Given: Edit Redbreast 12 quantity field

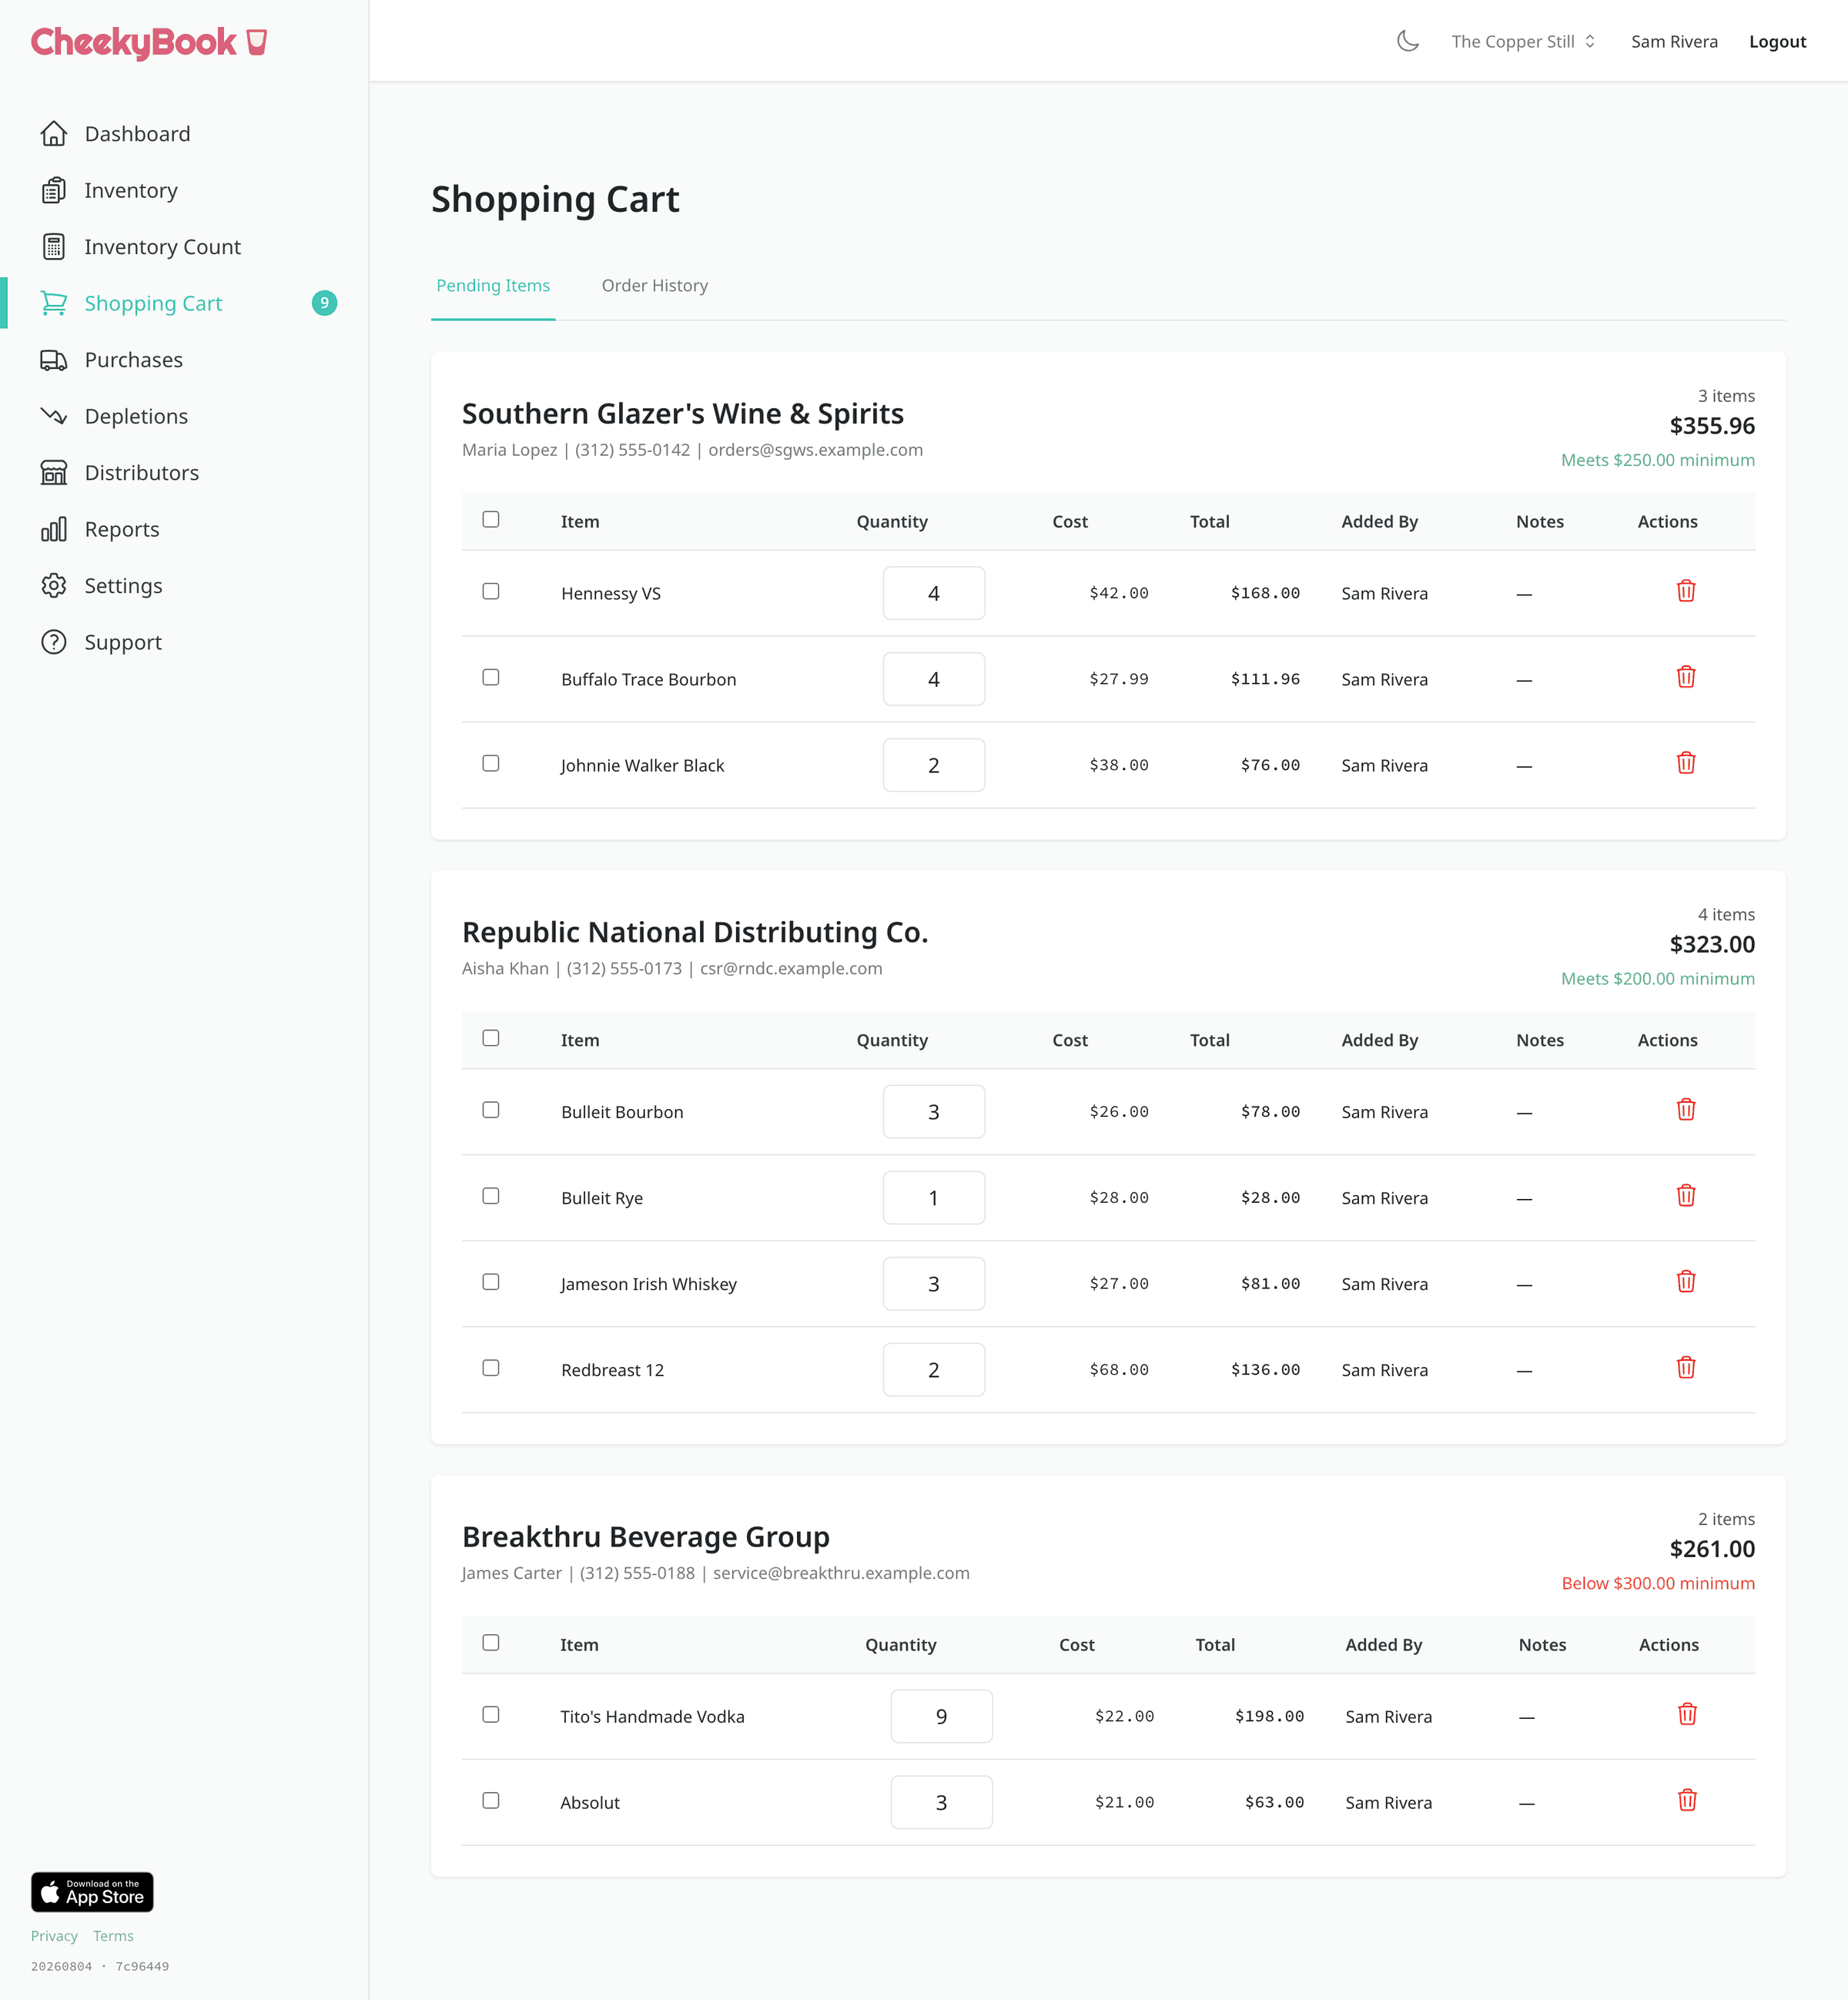Looking at the screenshot, I should coord(934,1370).
